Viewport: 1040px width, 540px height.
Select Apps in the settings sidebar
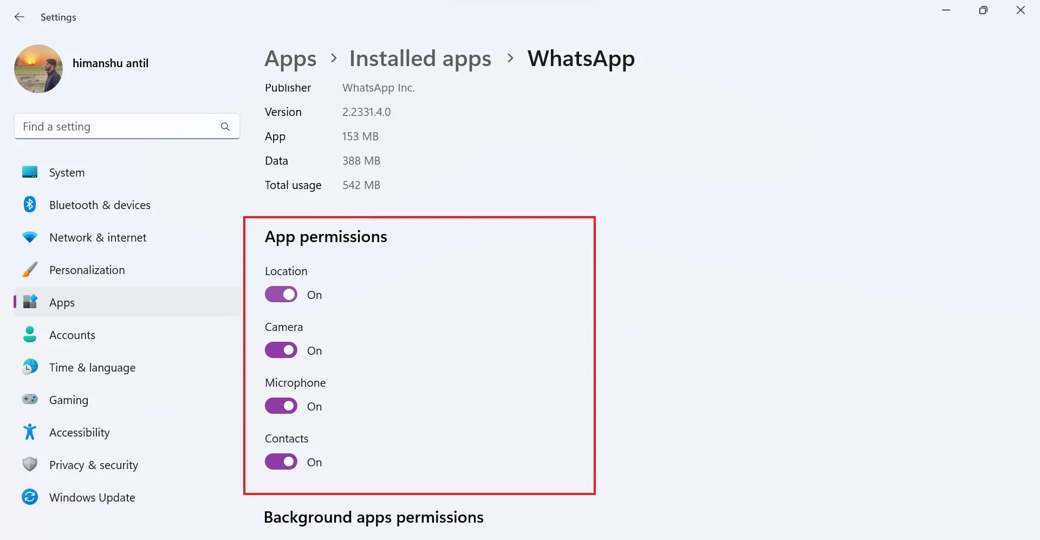tap(61, 302)
